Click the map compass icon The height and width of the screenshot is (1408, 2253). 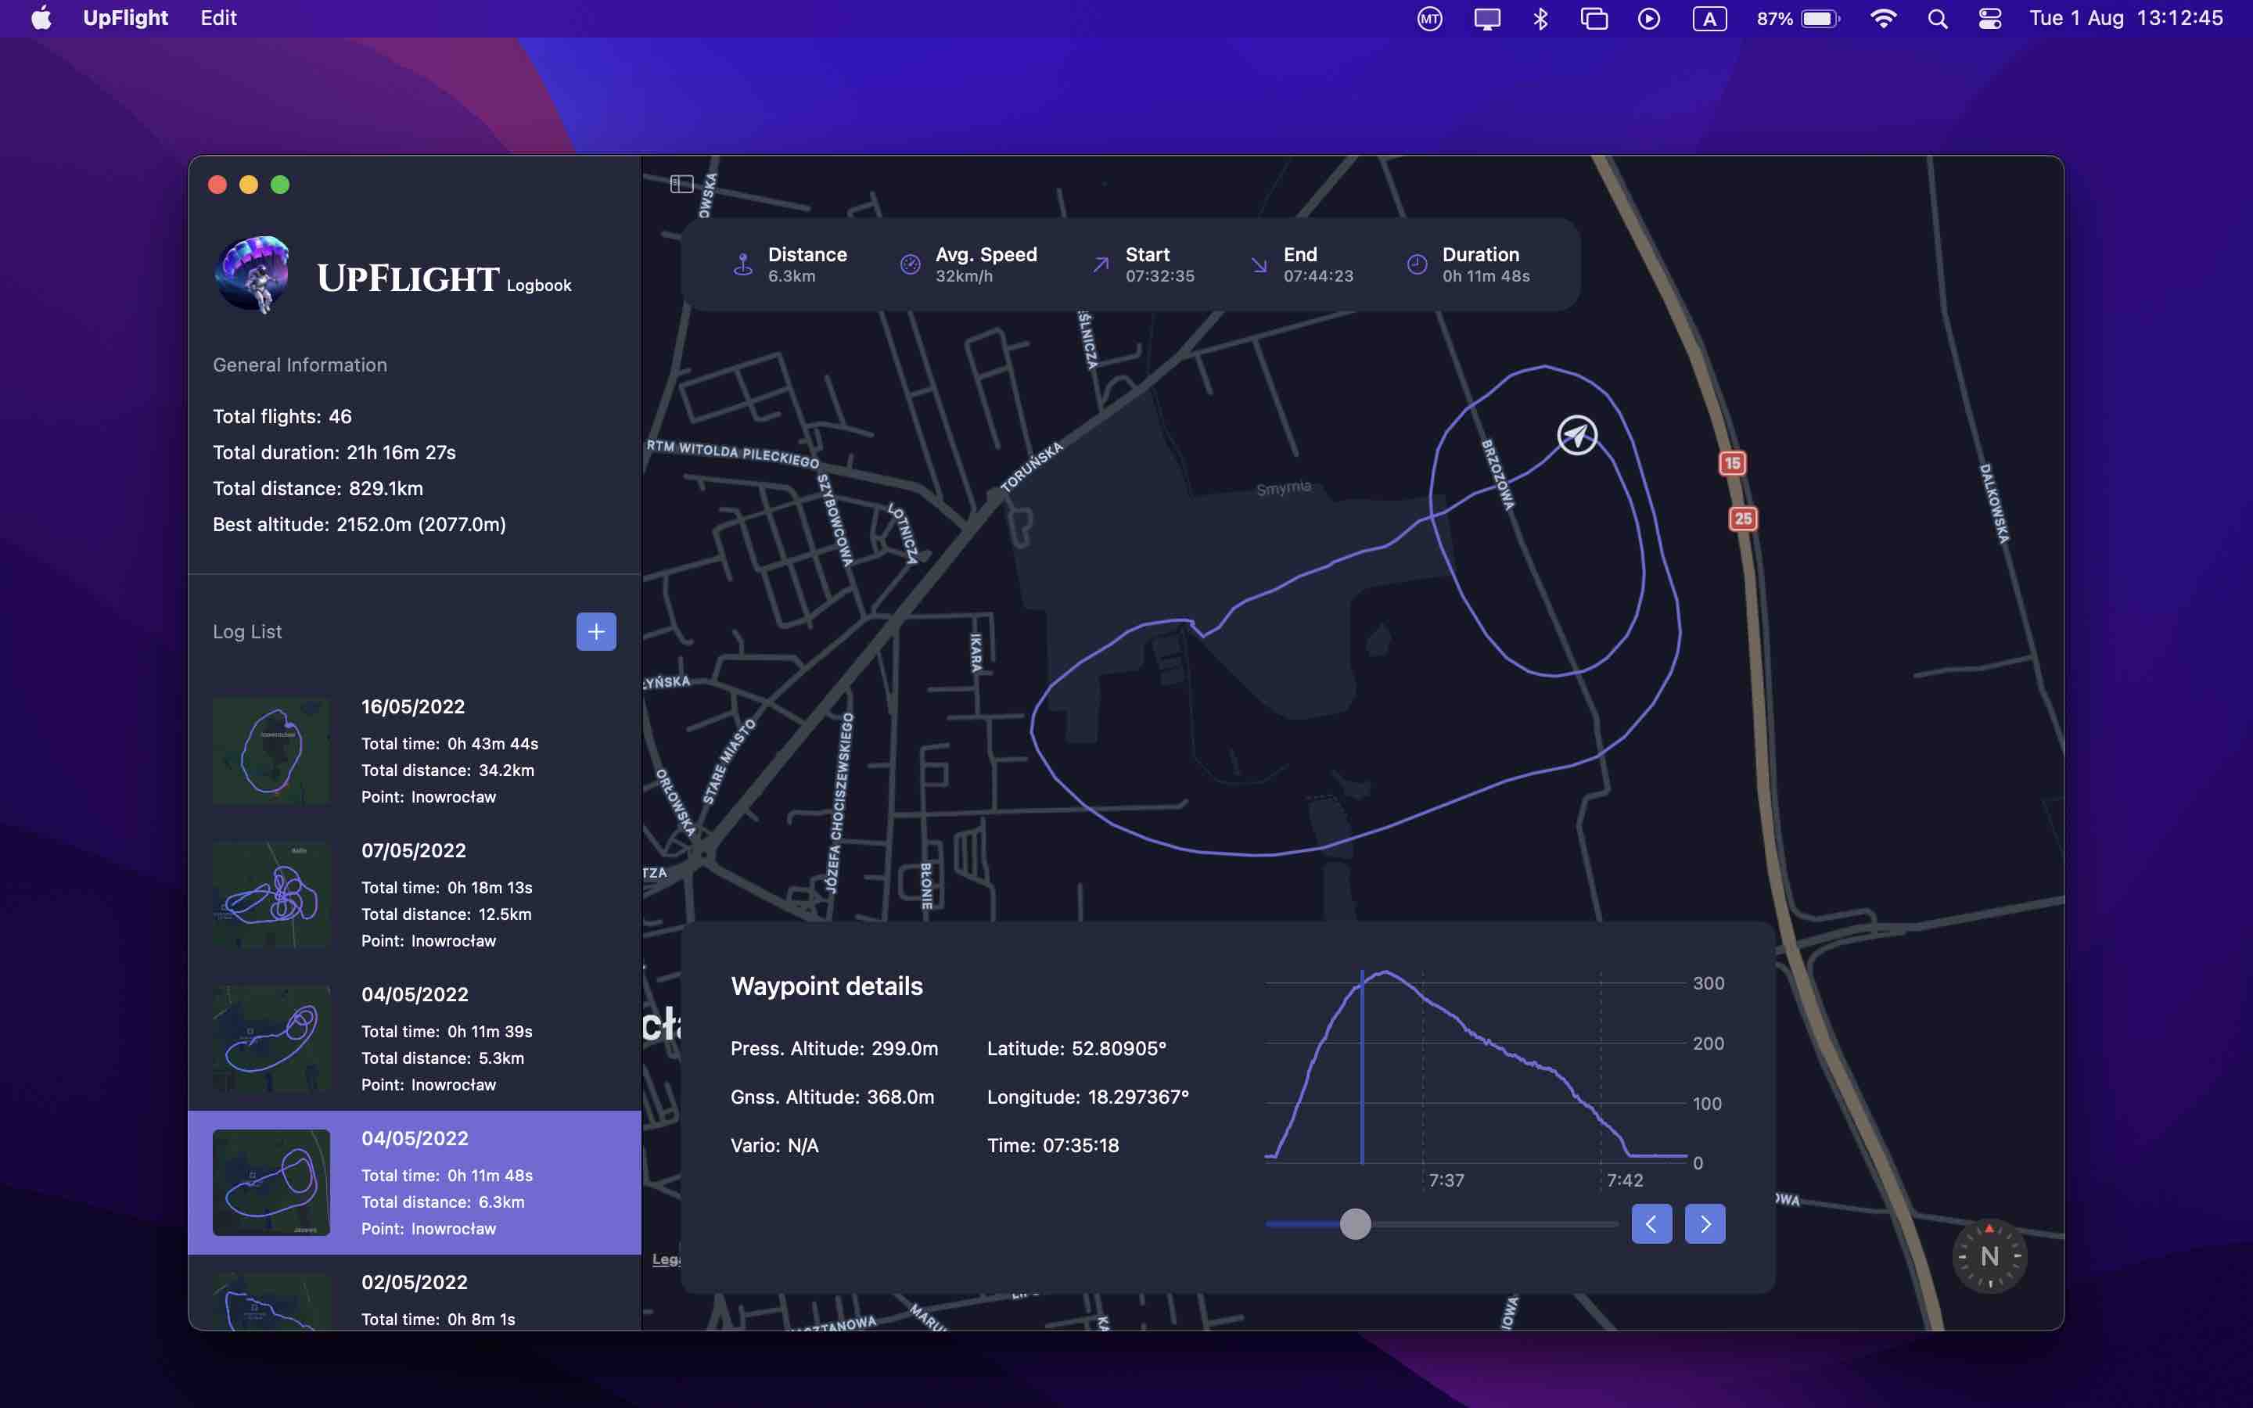tap(1989, 1256)
